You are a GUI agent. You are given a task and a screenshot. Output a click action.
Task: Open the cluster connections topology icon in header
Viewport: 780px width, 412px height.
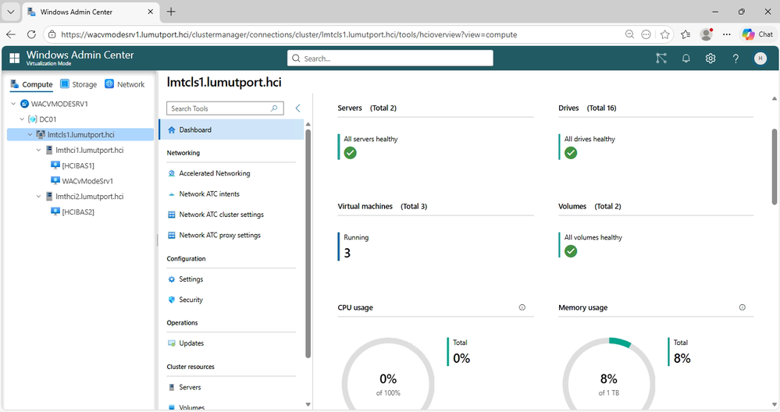pos(661,59)
